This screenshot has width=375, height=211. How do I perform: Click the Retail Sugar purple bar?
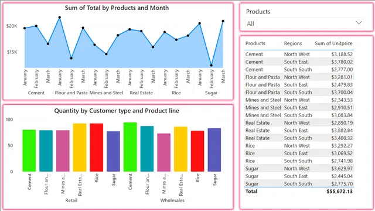[x=113, y=151]
